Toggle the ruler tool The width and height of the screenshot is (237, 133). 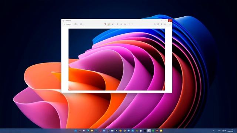(117, 24)
